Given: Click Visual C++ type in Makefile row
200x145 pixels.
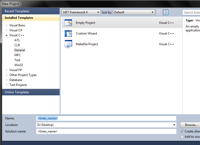Looking at the screenshot, I should pyautogui.click(x=166, y=44).
